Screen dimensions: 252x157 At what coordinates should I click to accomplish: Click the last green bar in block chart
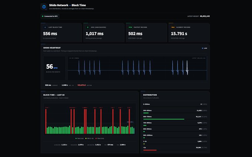point(134,131)
